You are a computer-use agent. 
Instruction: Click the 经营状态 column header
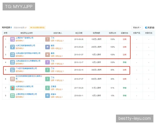125,33
